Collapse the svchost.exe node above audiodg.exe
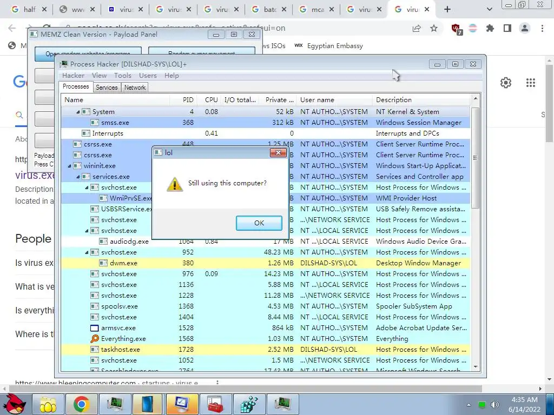The height and width of the screenshot is (415, 554). 87,231
